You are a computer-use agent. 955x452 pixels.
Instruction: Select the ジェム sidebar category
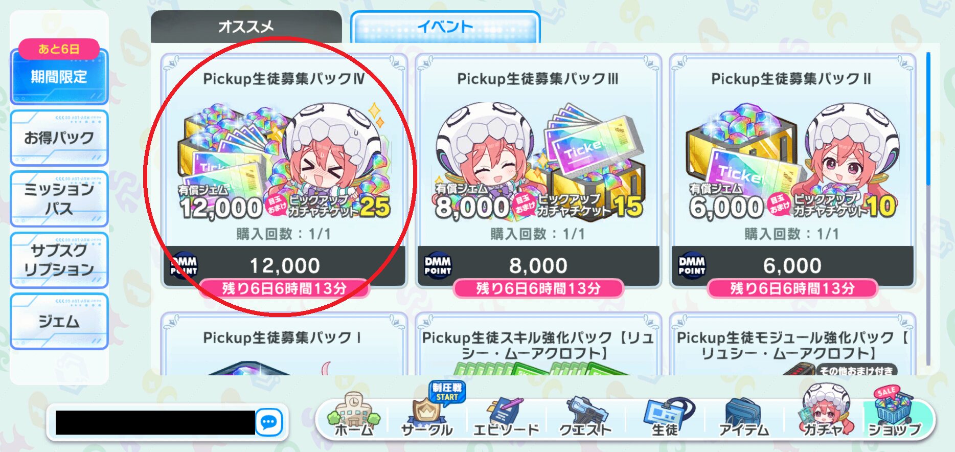click(x=59, y=321)
